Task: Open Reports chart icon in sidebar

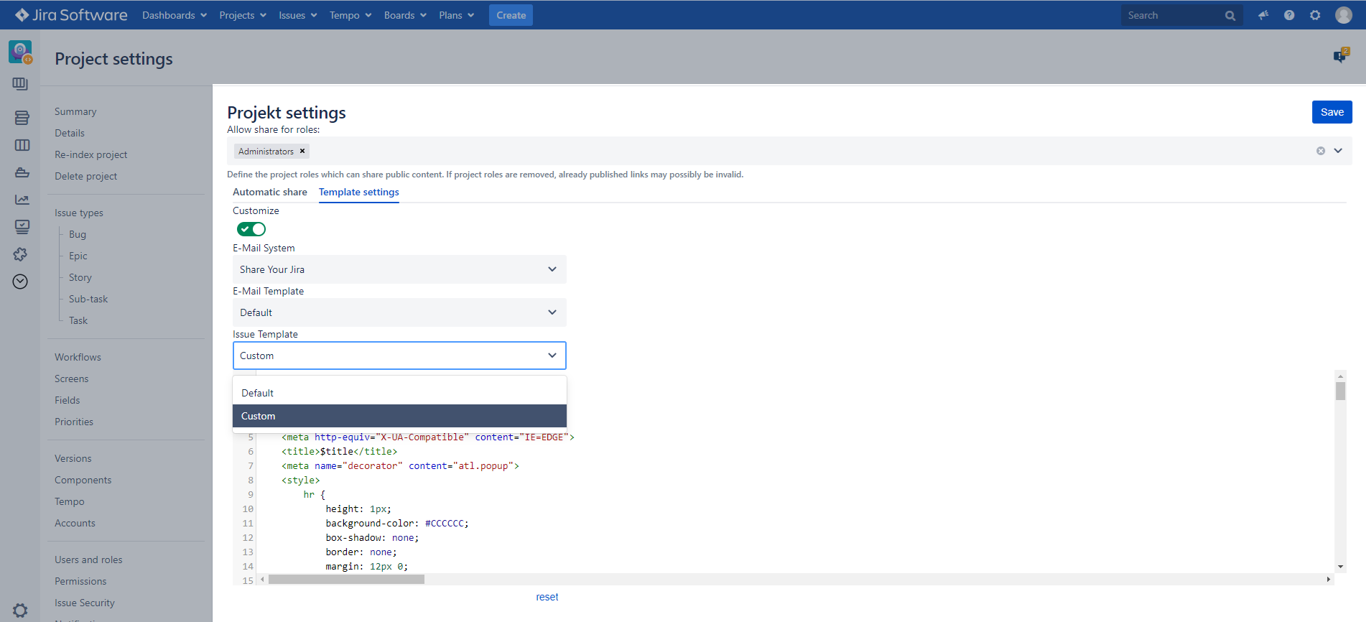Action: pos(22,200)
